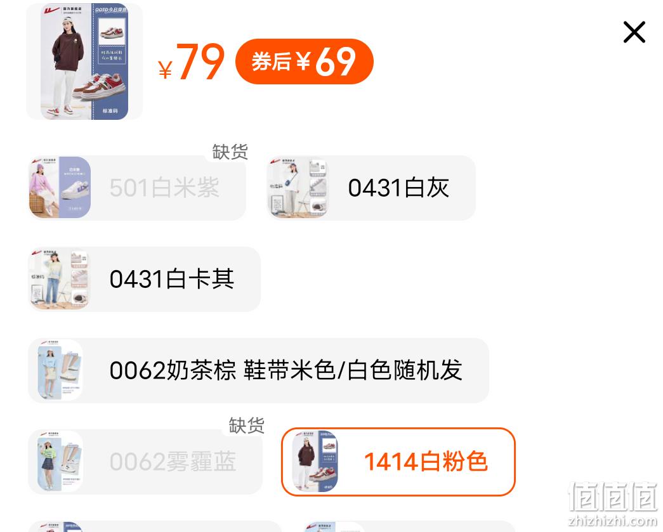Close the product options panel

pos(634,32)
